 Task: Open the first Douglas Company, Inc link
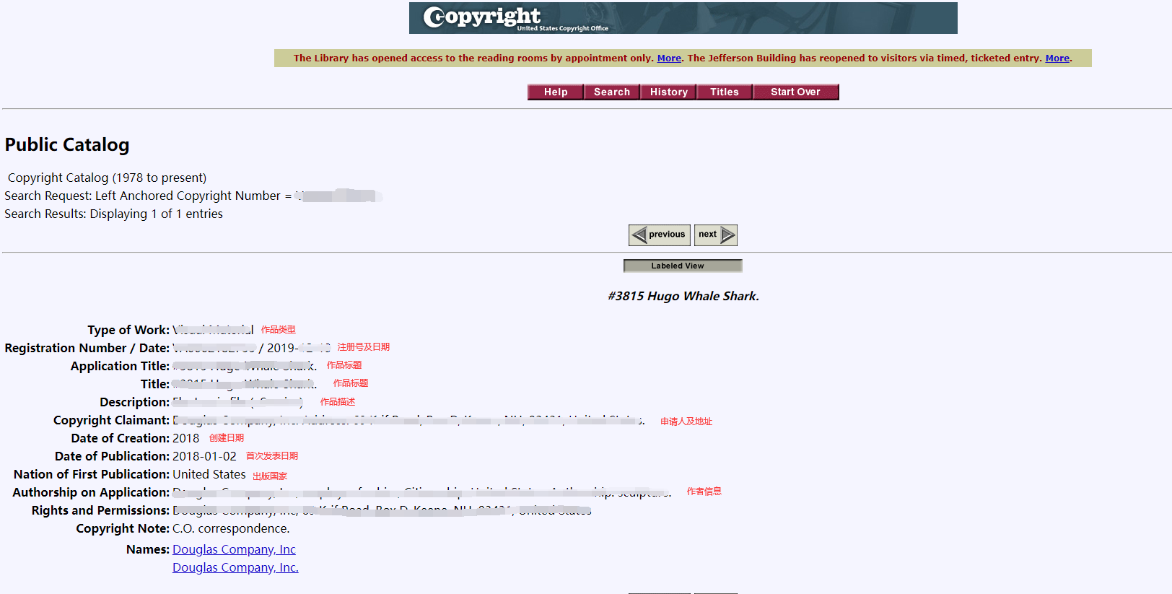click(x=234, y=550)
